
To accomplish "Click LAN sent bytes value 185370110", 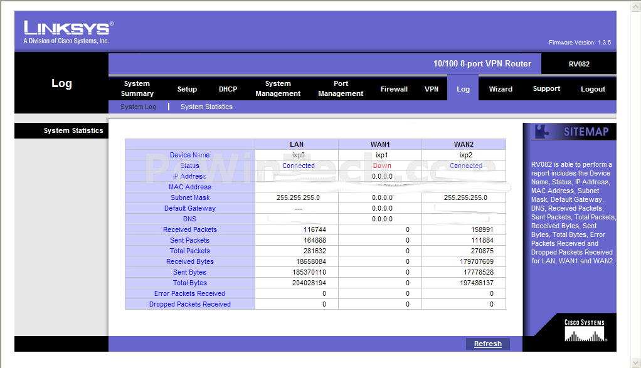I will pos(309,272).
